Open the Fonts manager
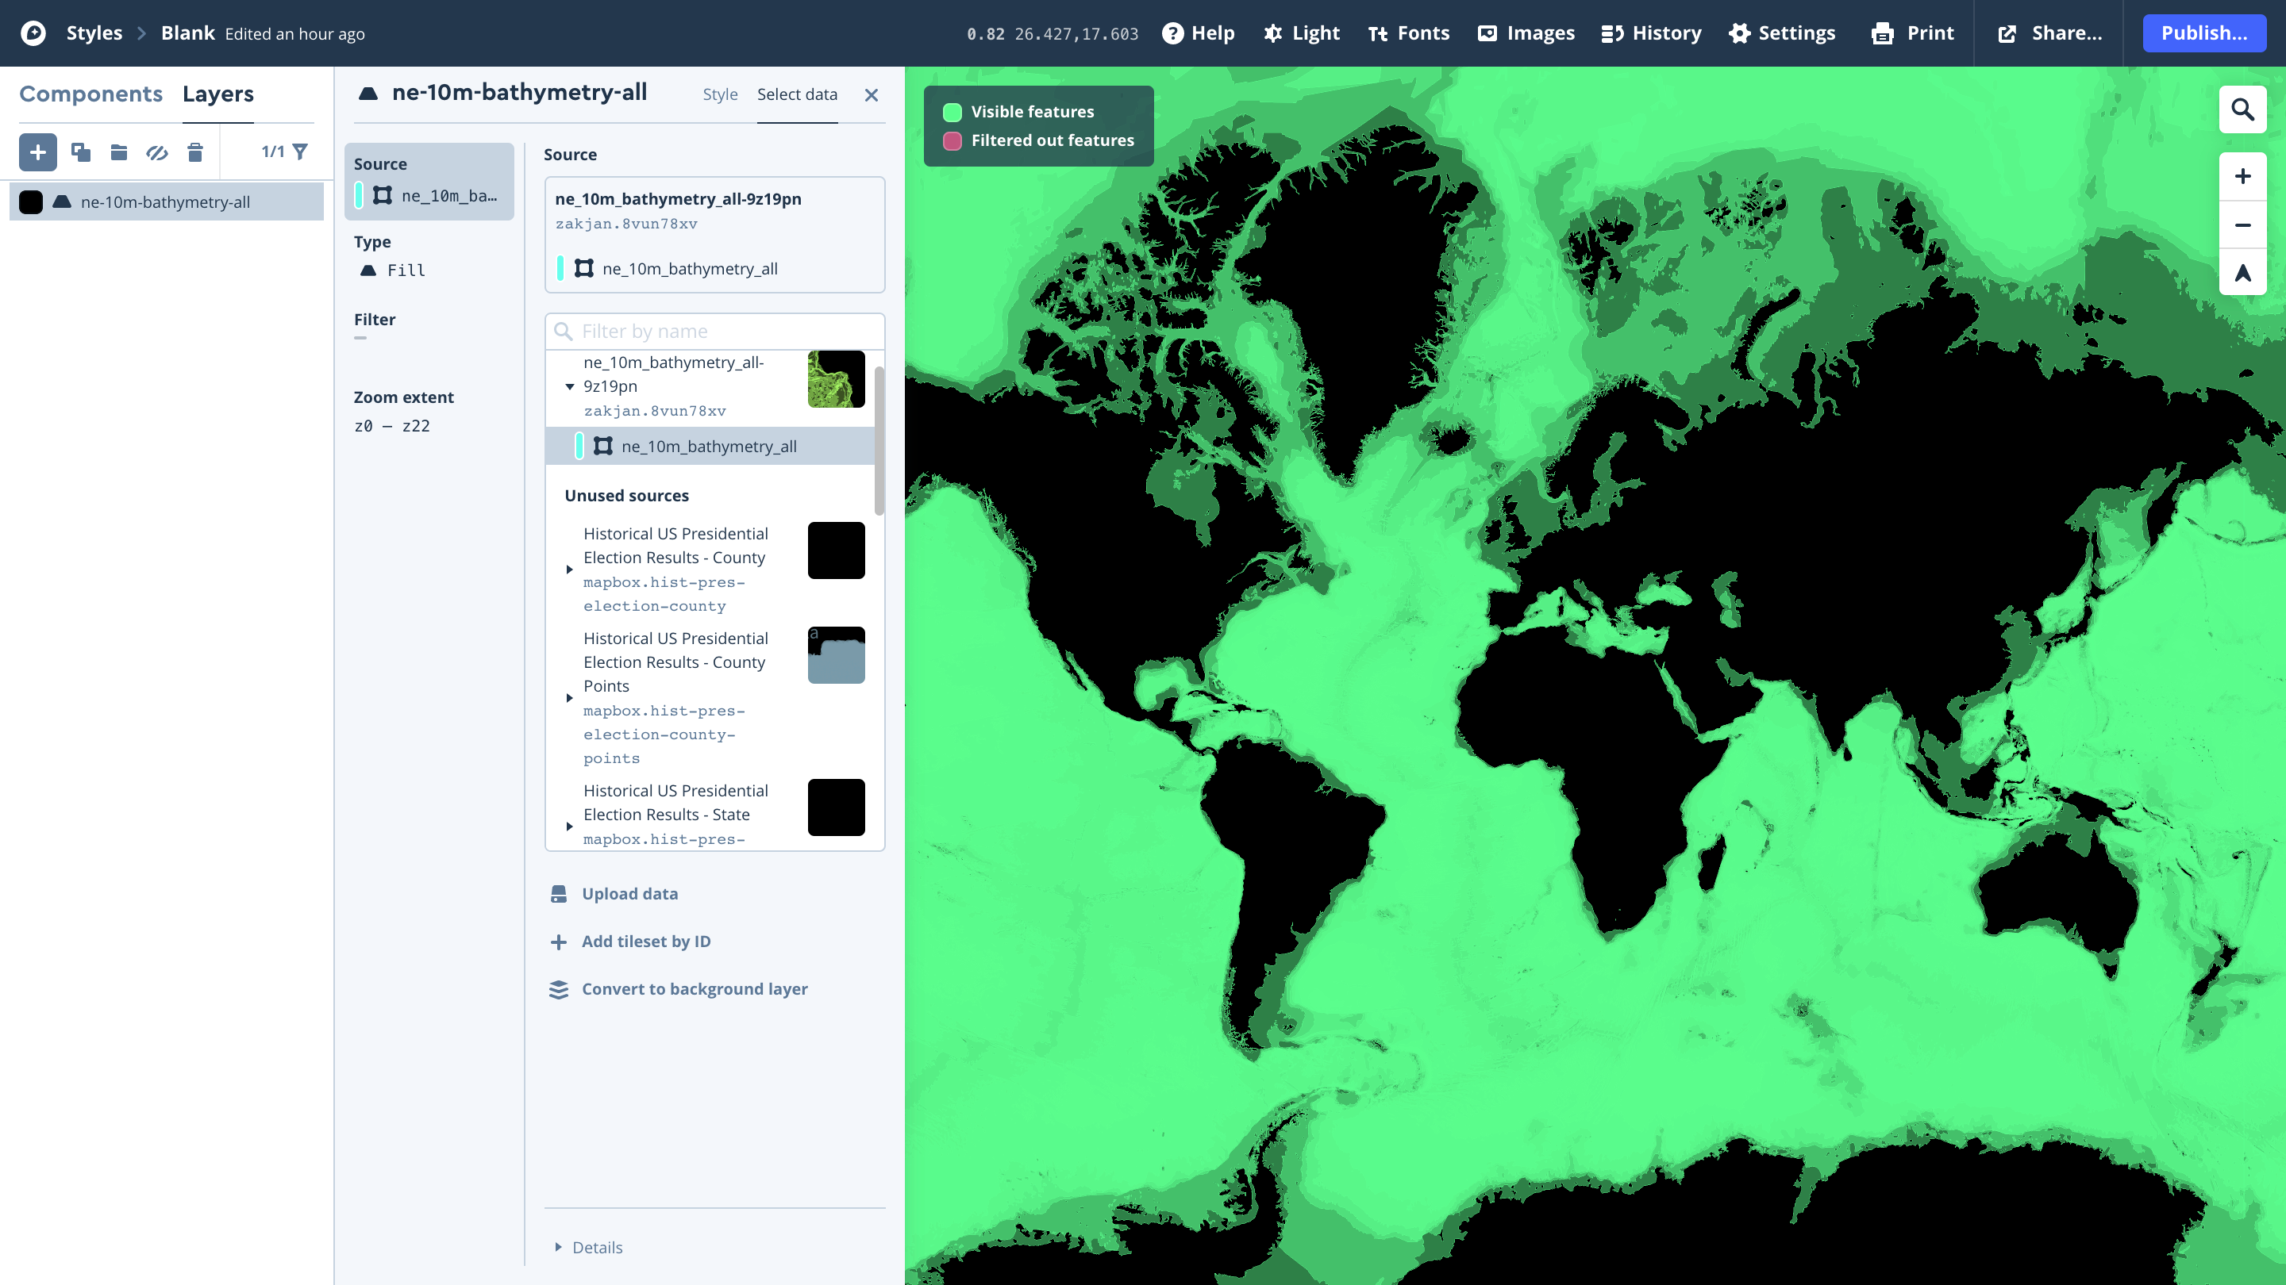Viewport: 2286px width, 1285px height. pos(1409,33)
